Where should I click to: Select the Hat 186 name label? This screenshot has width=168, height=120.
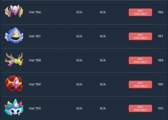coord(35,12)
